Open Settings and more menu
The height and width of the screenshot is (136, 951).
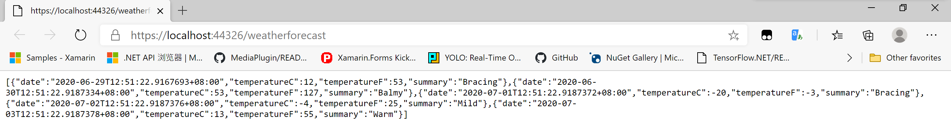(x=931, y=35)
